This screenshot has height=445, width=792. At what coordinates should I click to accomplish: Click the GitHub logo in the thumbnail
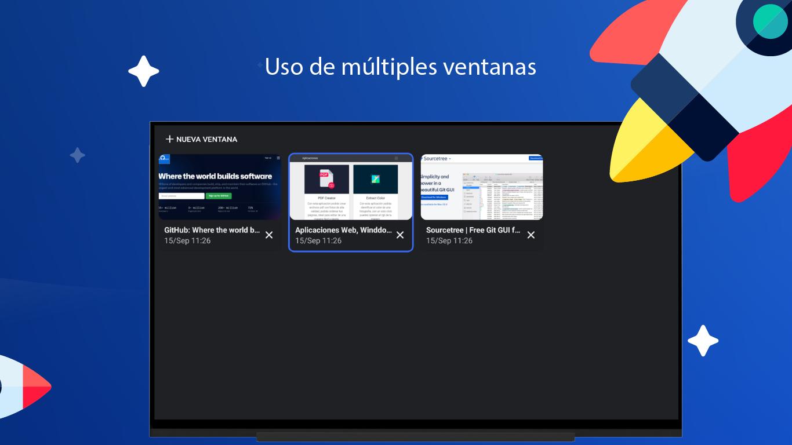point(164,158)
